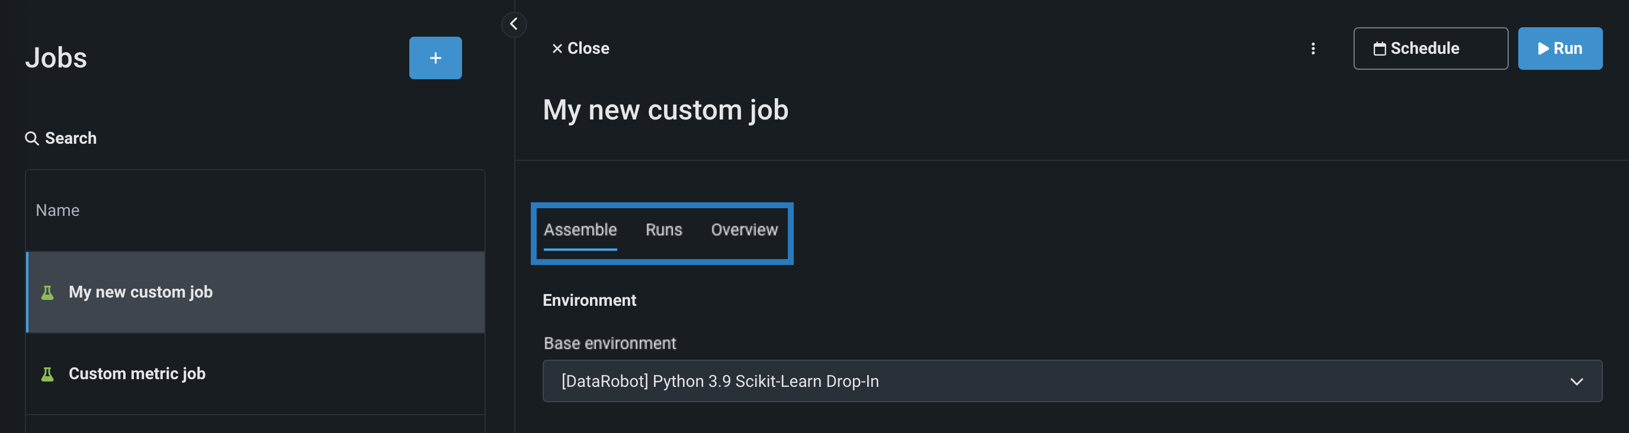Screen dimensions: 1629x433
Task: Click the magnifier search icon
Action: (31, 138)
